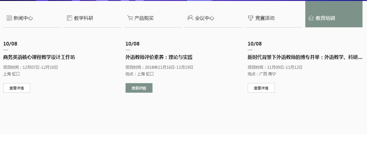Click the text 项目时间：2018年11月16日-11月19日
This screenshot has width=367, height=154.
coord(159,67)
